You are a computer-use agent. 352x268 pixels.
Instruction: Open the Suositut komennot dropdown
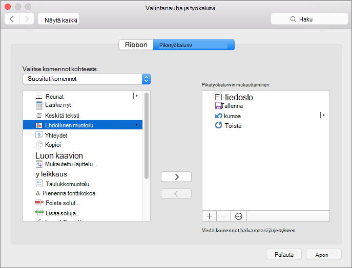[87, 79]
